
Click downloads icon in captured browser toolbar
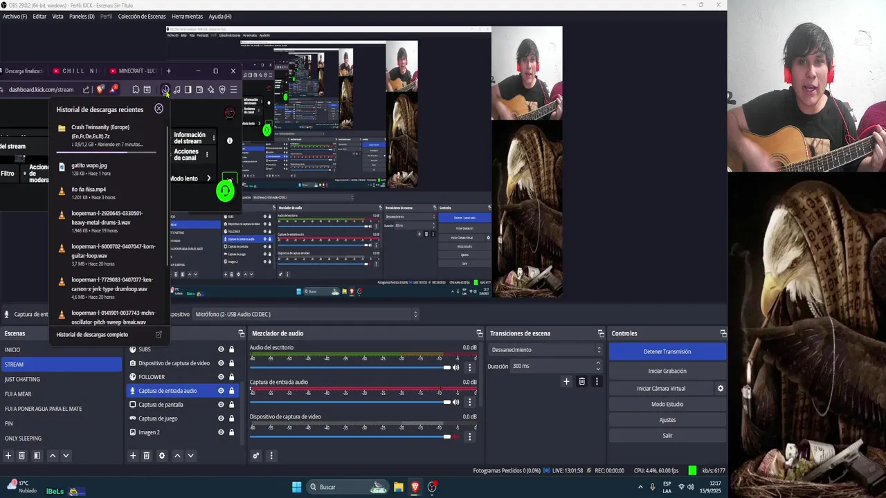click(x=165, y=89)
